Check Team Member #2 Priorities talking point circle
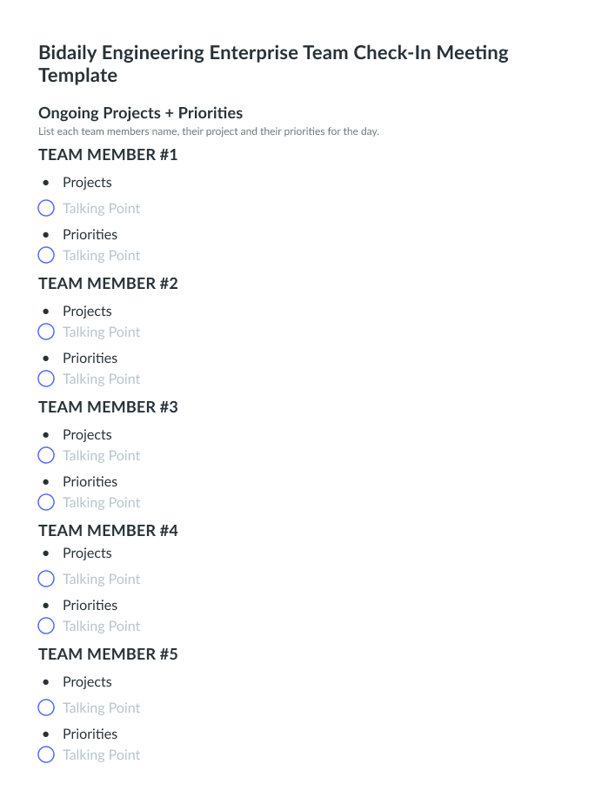 pyautogui.click(x=46, y=379)
